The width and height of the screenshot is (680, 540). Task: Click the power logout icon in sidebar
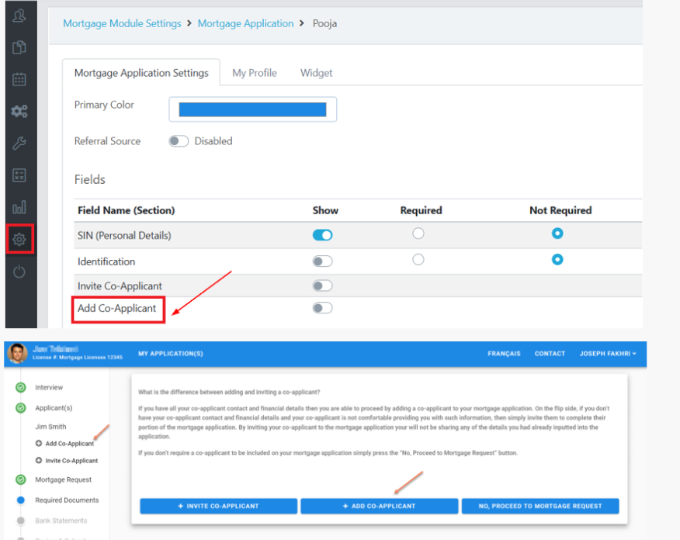(19, 272)
